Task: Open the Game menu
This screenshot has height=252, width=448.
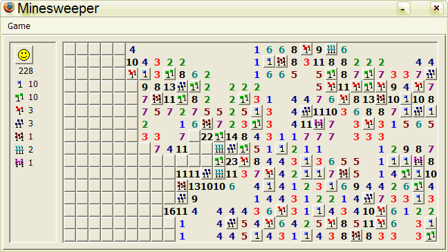Action: tap(19, 26)
